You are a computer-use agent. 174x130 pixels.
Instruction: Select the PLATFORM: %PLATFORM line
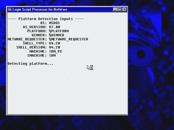coord(48,31)
